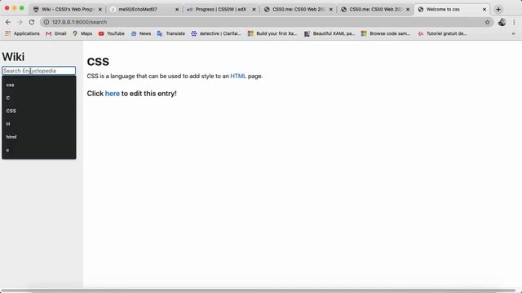Select the lowercase 'c' suggestion at the bottom

point(39,150)
